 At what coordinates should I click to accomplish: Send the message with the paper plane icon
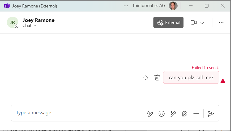(x=211, y=113)
